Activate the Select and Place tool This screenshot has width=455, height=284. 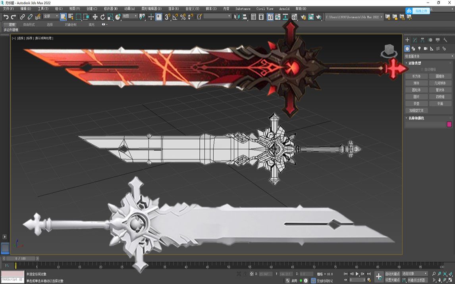click(x=118, y=17)
